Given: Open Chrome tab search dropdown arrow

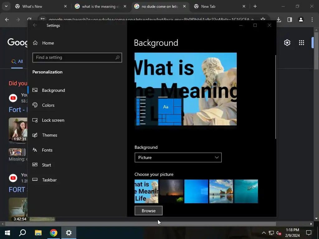Looking at the screenshot, I should tap(6, 7).
